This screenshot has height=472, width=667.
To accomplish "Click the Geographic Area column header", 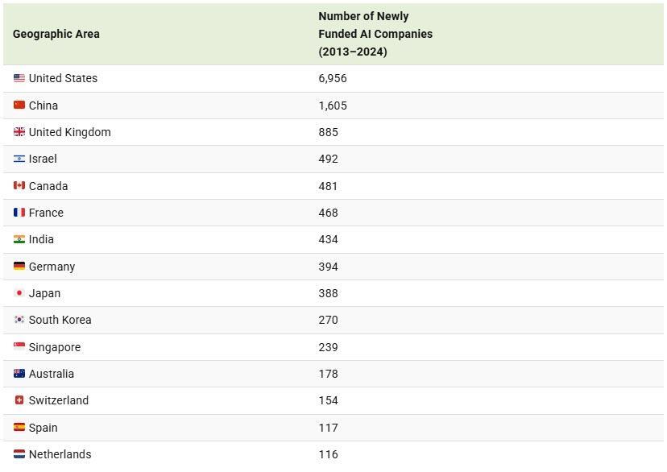I will [56, 34].
